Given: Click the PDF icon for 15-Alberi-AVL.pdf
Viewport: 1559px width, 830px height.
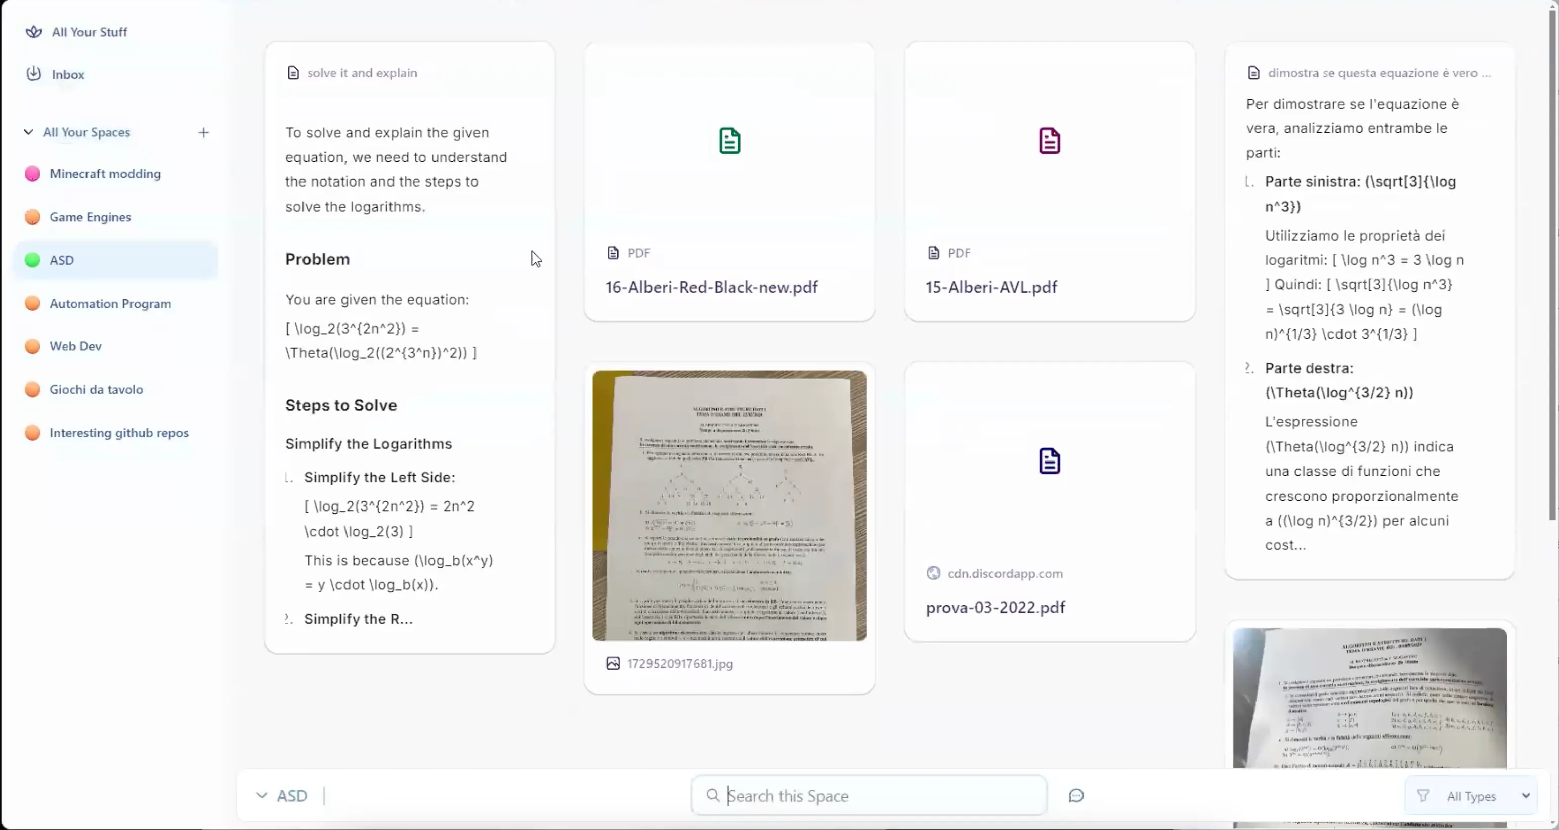Looking at the screenshot, I should (1050, 141).
